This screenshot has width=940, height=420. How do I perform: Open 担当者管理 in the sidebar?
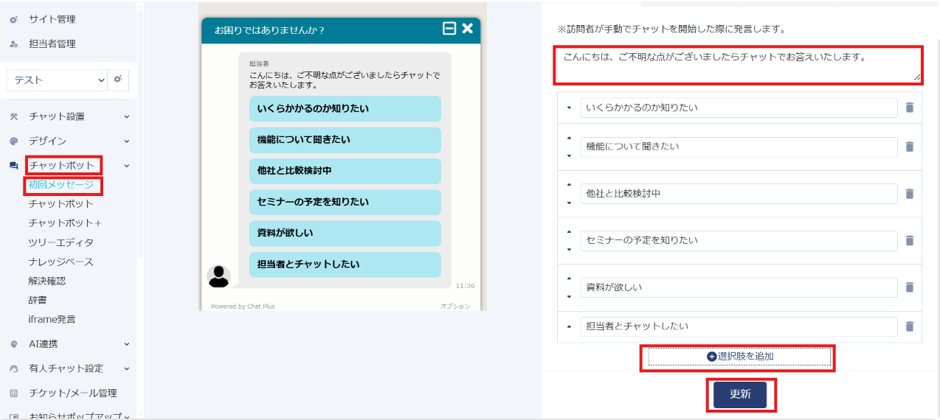(52, 44)
